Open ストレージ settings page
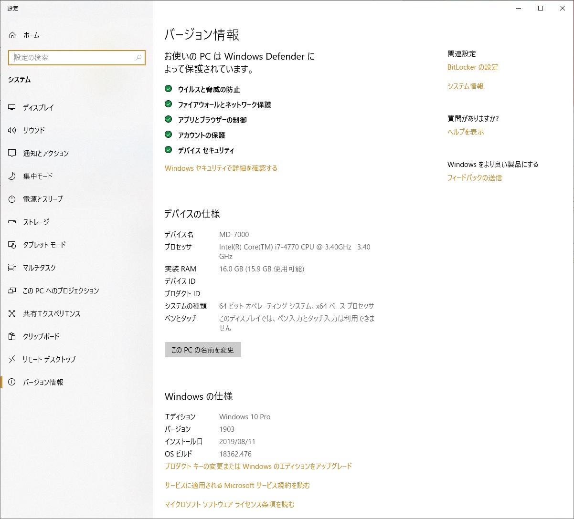Screen dimensions: 574x519 (76, 222)
